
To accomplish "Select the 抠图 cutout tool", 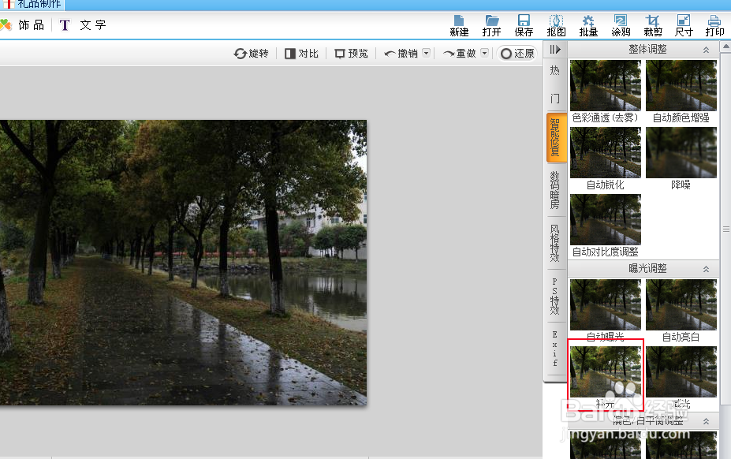I will tap(556, 26).
